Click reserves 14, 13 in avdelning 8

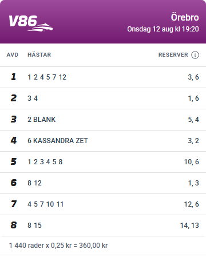click(189, 226)
